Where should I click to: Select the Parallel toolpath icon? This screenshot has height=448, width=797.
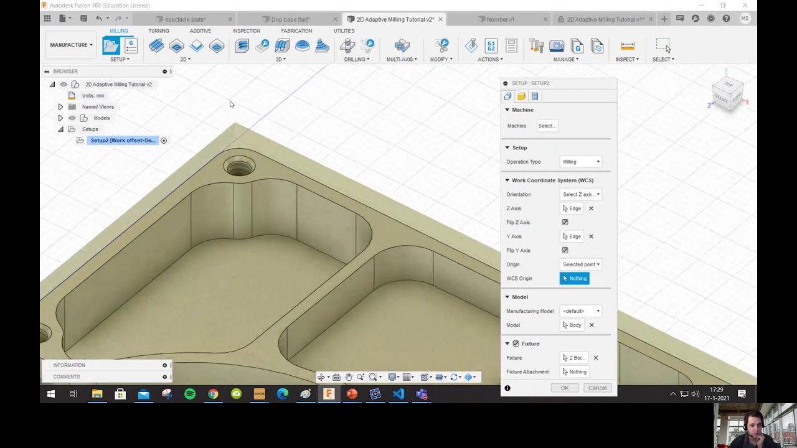coord(282,45)
